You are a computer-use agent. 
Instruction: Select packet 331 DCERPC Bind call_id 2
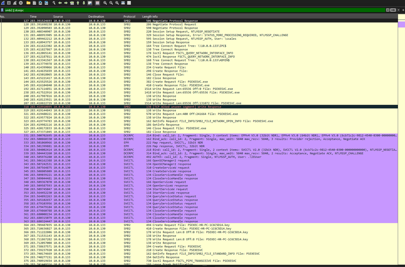(x=199, y=136)
